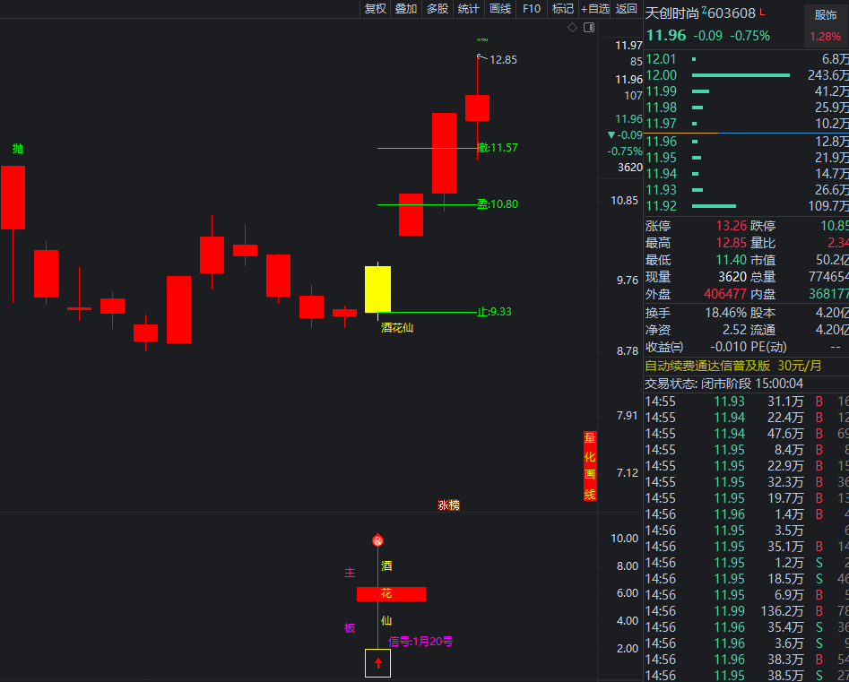Toggle the 画线 drawing tools
Image resolution: width=849 pixels, height=682 pixels.
click(500, 8)
